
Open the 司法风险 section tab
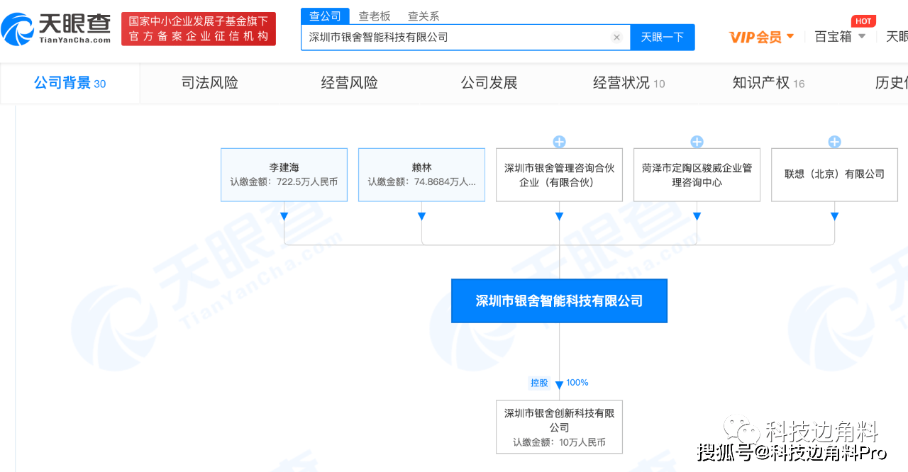[210, 82]
